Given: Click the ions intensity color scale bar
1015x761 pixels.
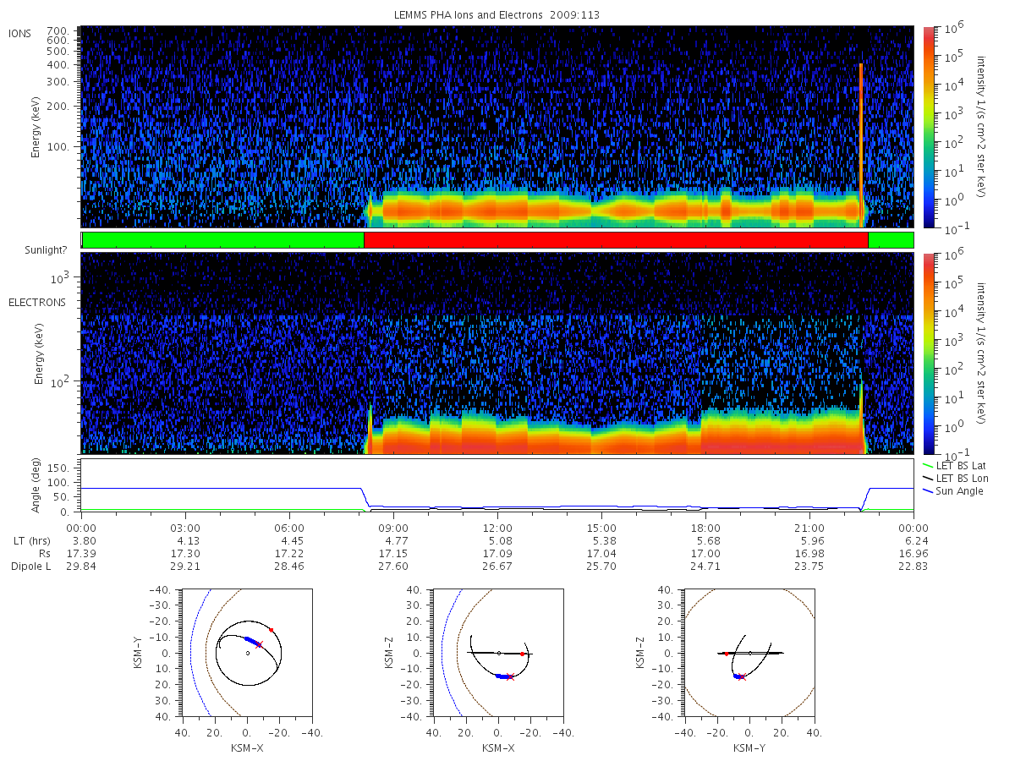Looking at the screenshot, I should [x=928, y=127].
